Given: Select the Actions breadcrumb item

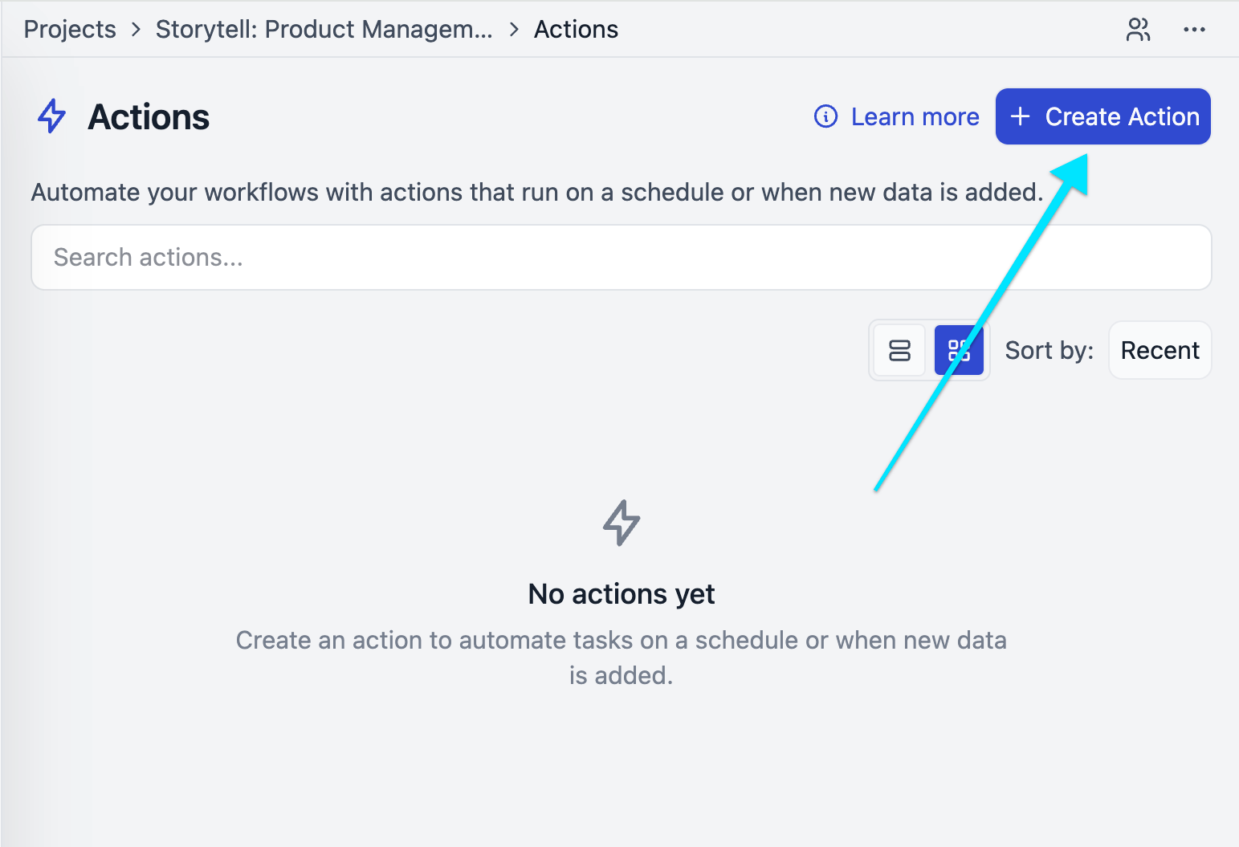Looking at the screenshot, I should coord(576,30).
